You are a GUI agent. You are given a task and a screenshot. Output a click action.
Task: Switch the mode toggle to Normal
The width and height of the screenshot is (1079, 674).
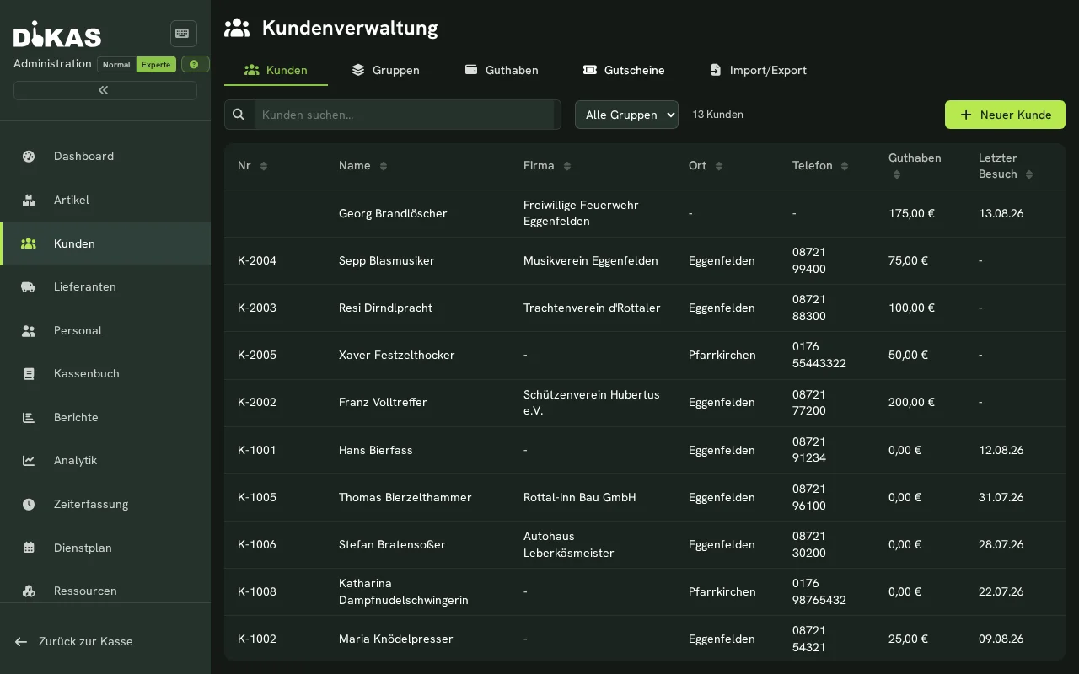pos(116,64)
